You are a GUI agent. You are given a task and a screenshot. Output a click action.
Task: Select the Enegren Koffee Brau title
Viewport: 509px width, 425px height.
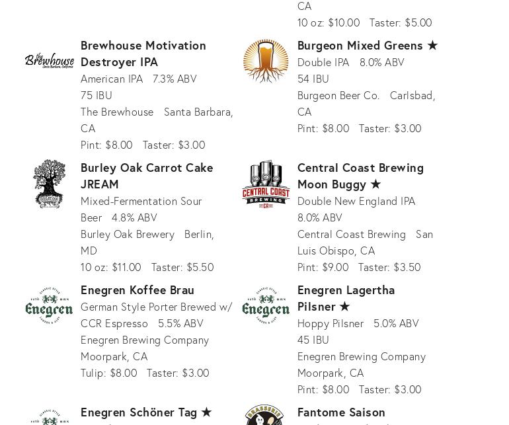[137, 290]
